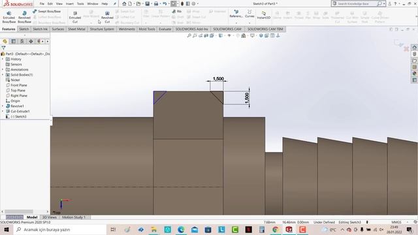Switch to the Sketch tab
This screenshot has width=418, height=235.
point(24,29)
